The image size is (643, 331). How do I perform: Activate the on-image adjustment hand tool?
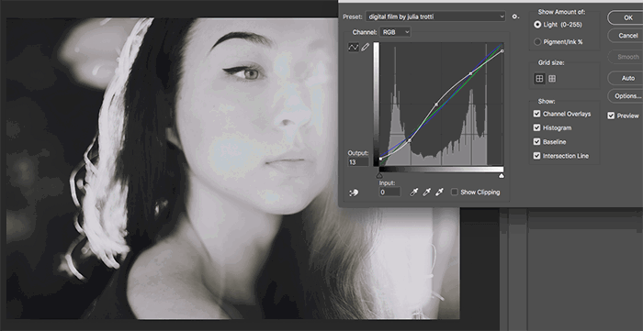[x=354, y=193]
